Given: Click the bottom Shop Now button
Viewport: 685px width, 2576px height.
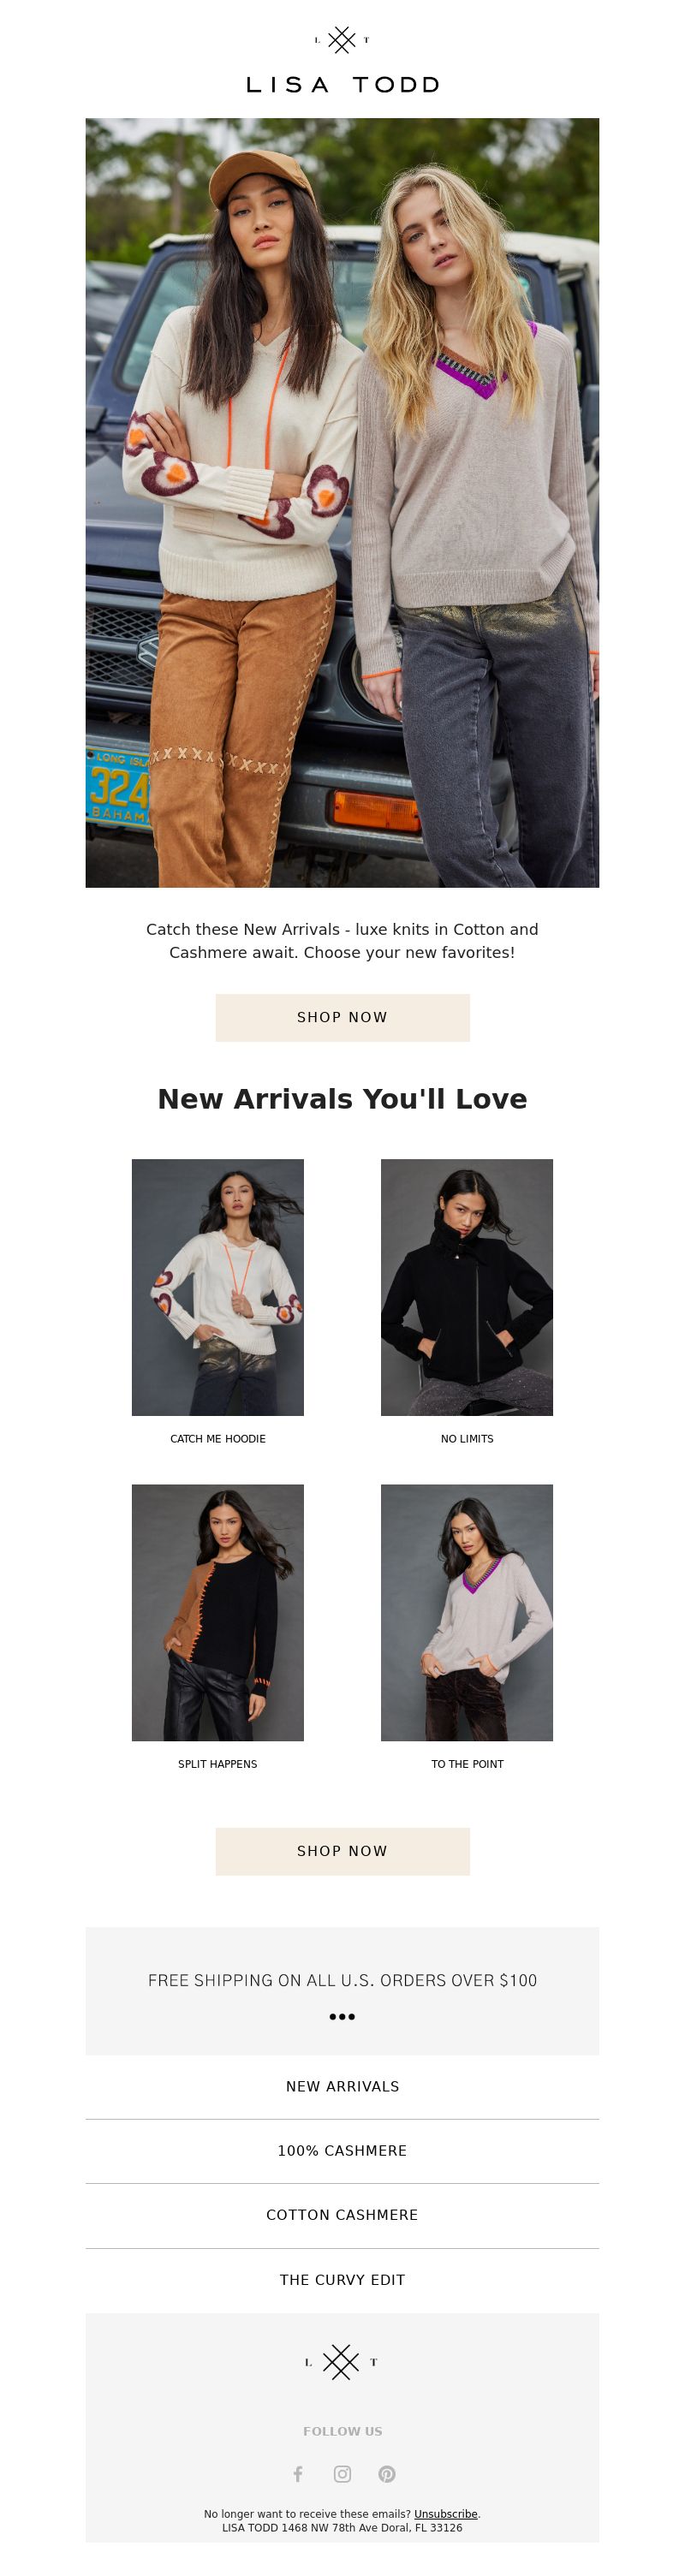Looking at the screenshot, I should click(342, 1850).
